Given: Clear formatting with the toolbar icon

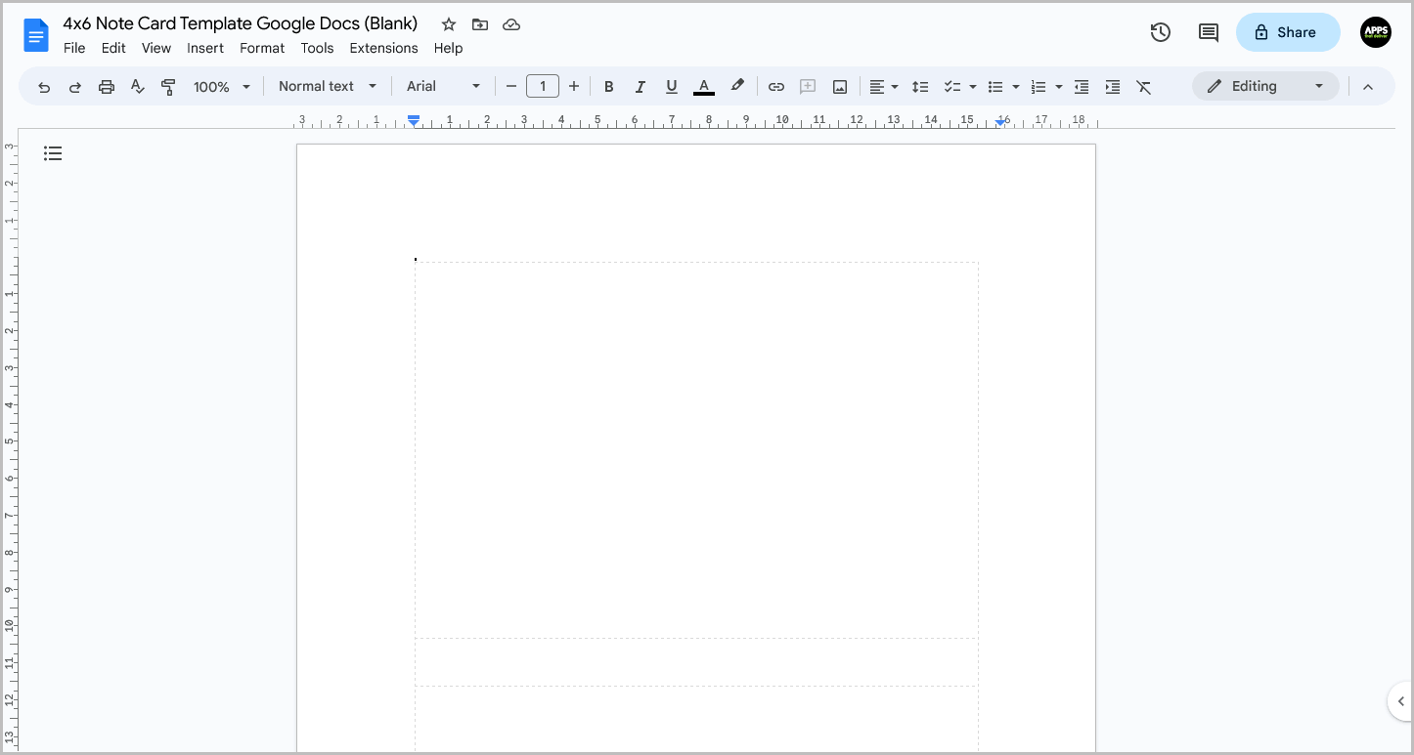Looking at the screenshot, I should [1144, 86].
